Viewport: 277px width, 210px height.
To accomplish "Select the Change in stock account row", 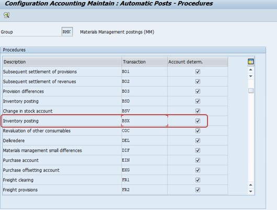I will pos(115,111).
